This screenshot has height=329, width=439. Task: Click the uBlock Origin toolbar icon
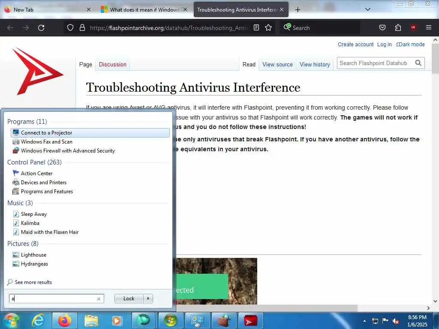click(x=413, y=27)
